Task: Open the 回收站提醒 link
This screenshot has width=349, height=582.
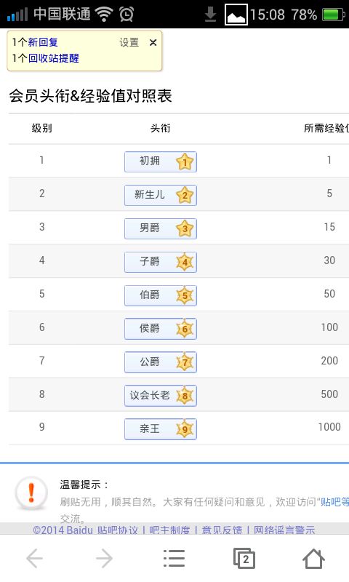Action: tap(53, 58)
